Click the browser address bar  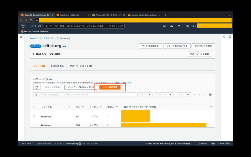[x=135, y=20]
